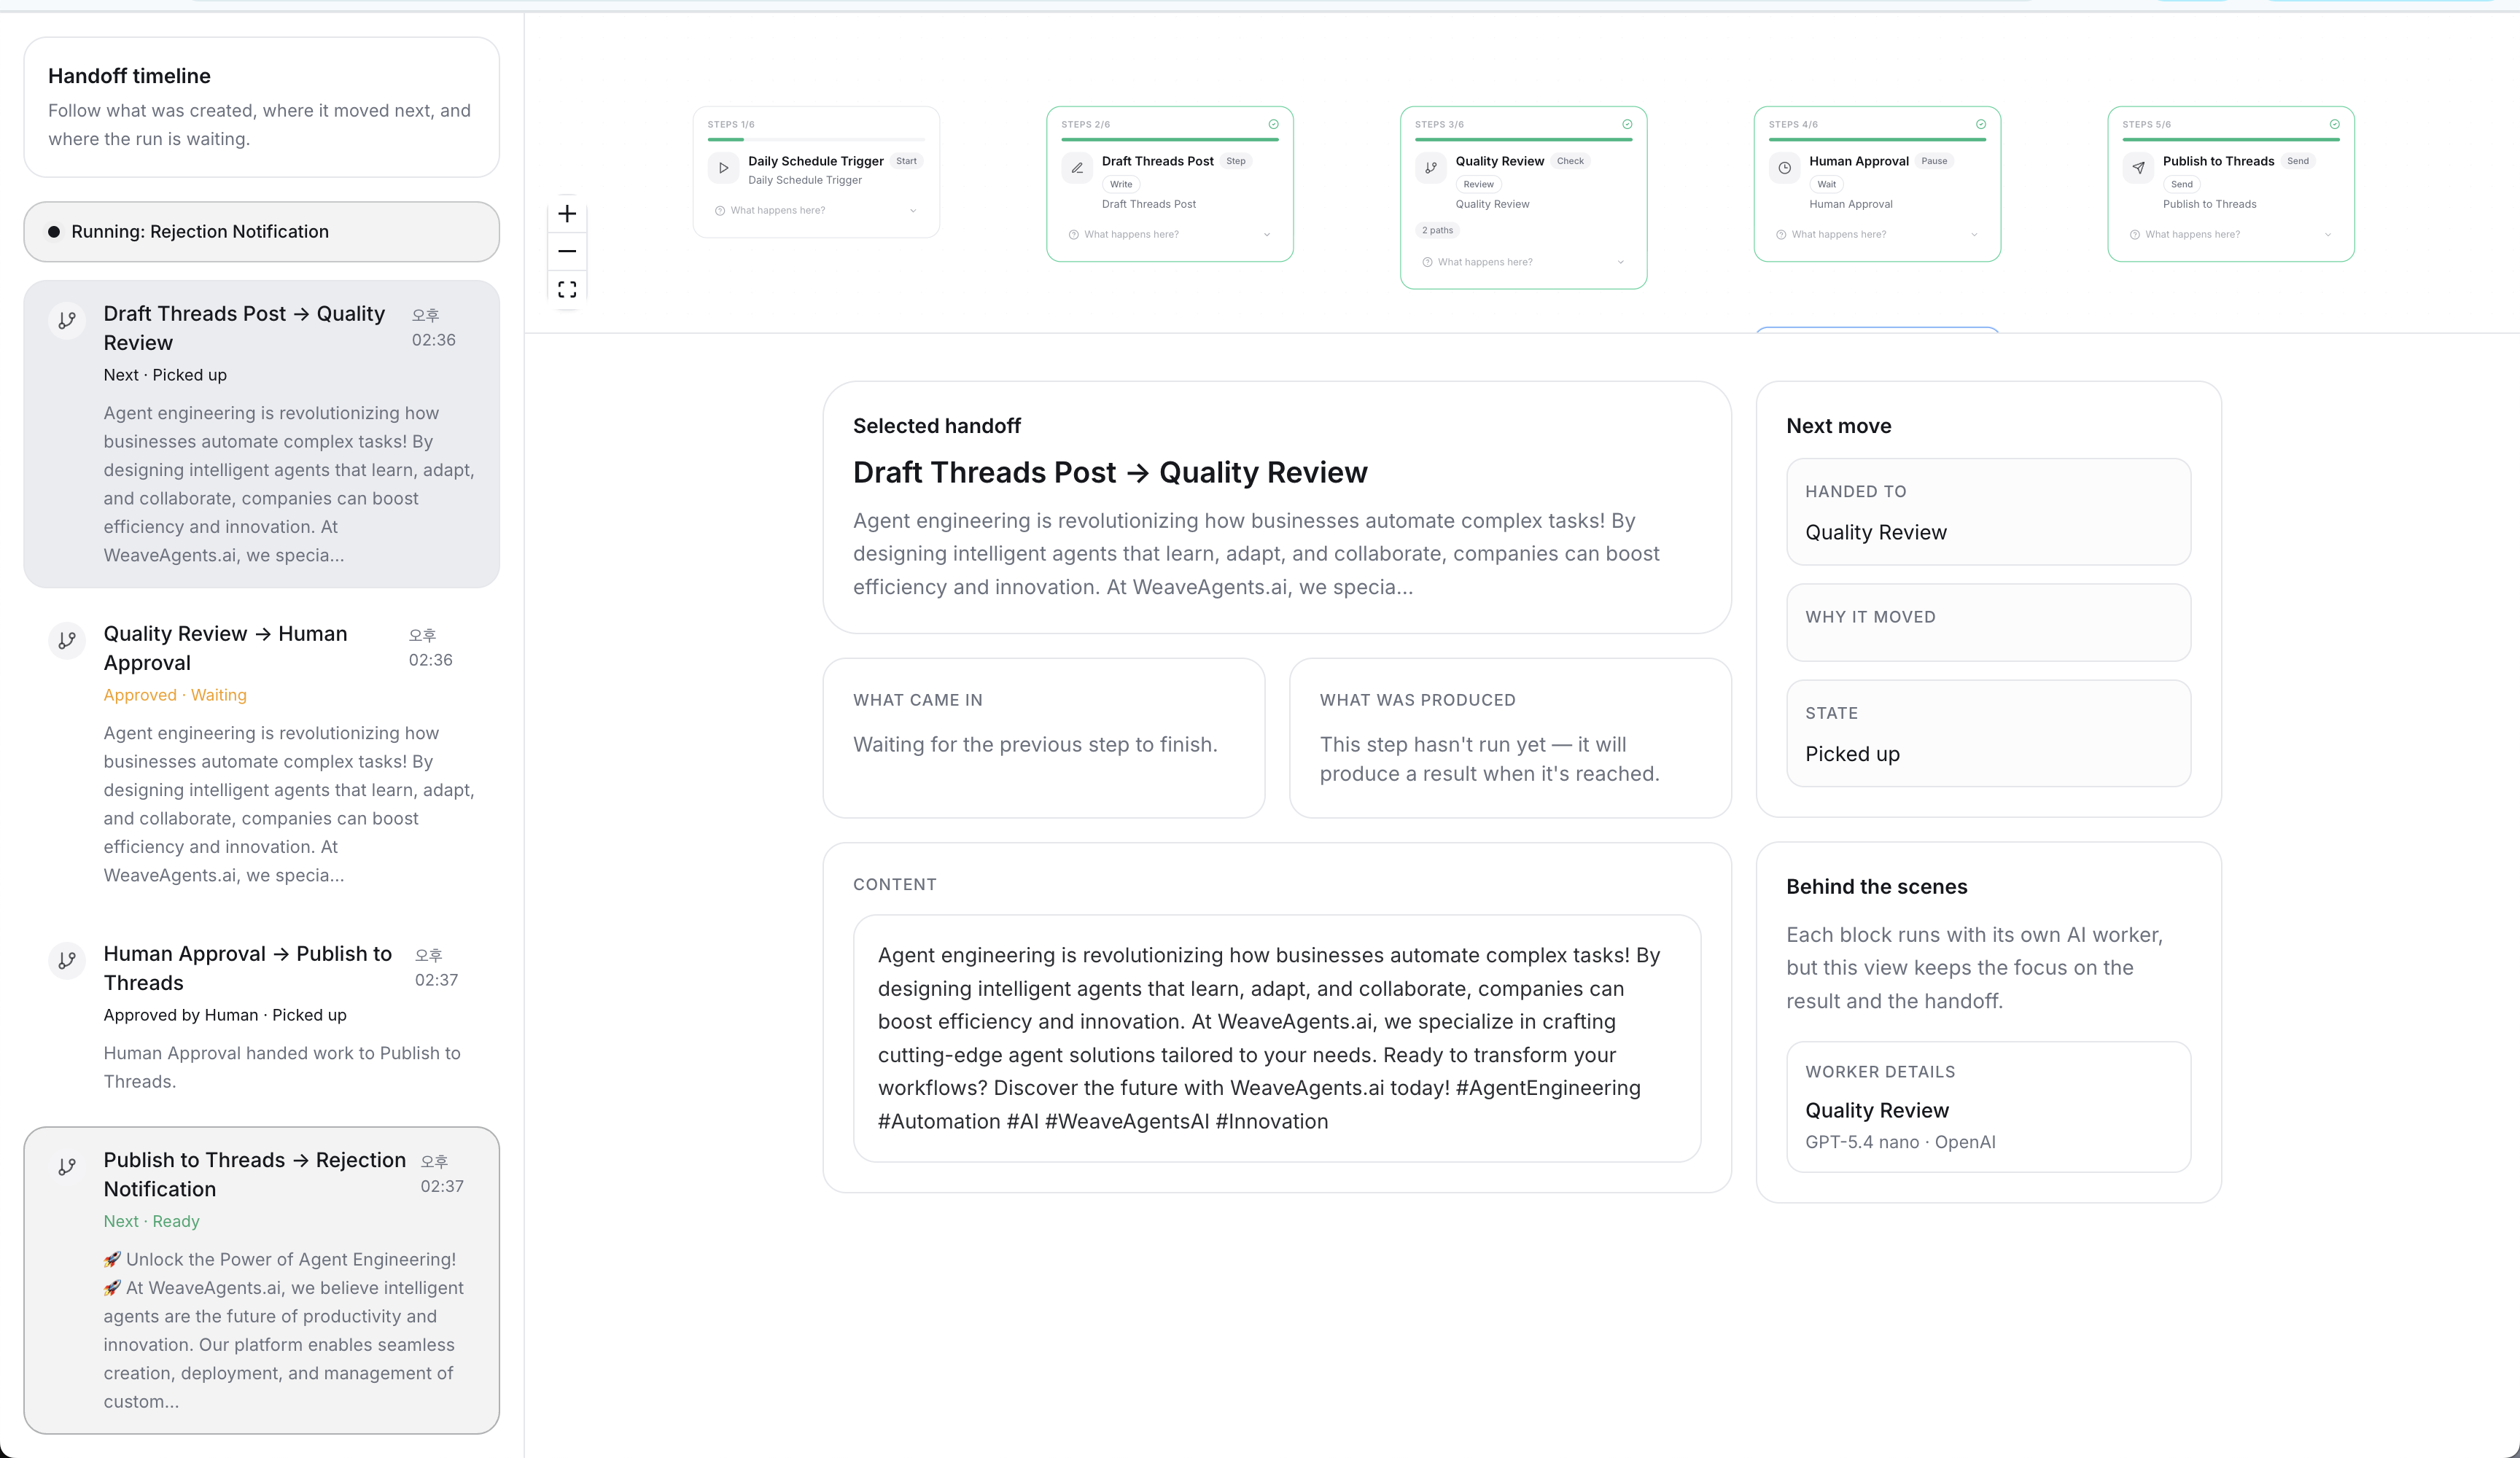
Task: Click the green check on Steps 2/6 card
Action: 1273,124
